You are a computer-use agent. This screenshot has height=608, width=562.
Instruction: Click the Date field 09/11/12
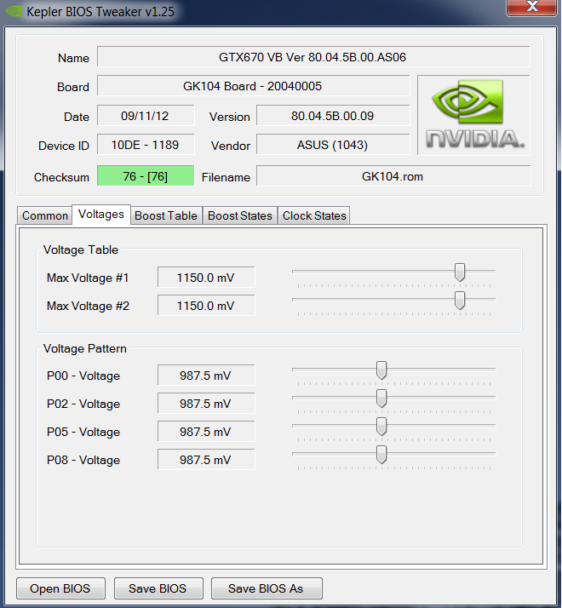[146, 116]
